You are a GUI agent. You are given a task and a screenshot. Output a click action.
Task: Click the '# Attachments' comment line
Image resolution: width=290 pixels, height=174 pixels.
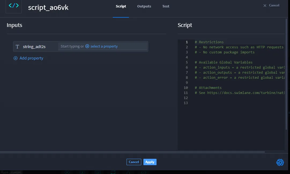208,88
